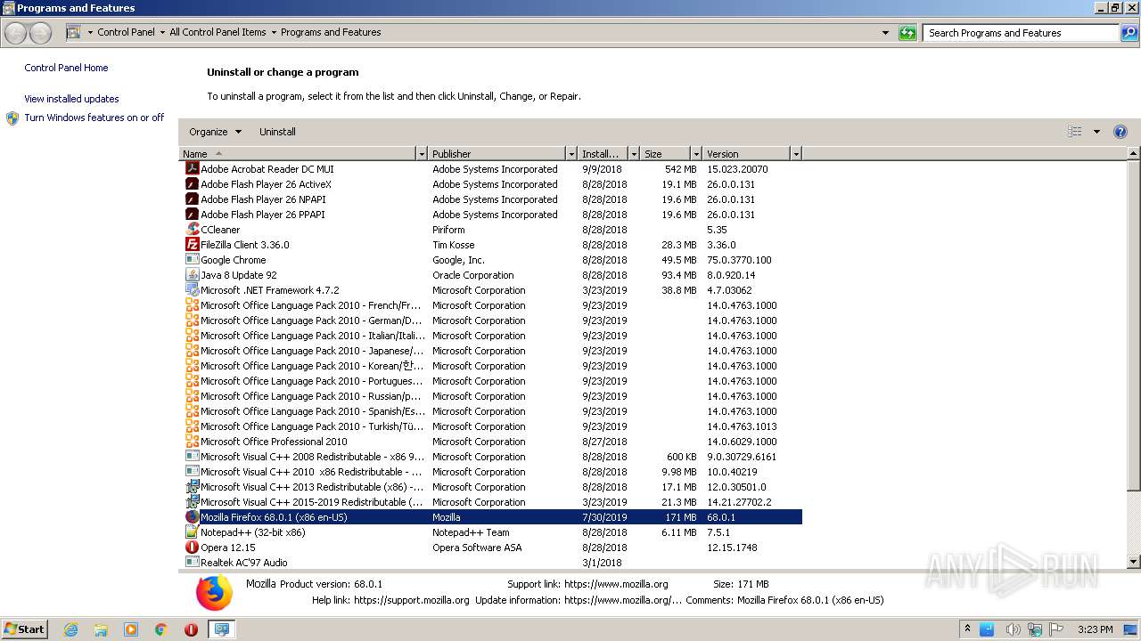Image resolution: width=1141 pixels, height=641 pixels.
Task: Go back with the back arrow button
Action: 16,34
